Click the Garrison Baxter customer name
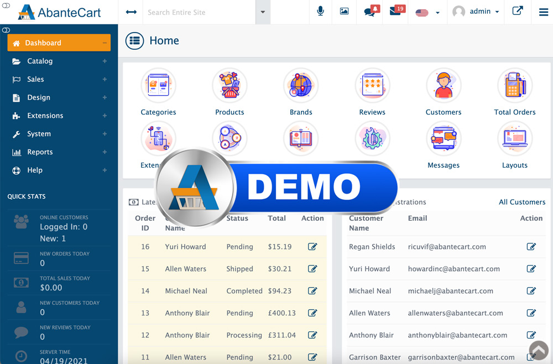Viewport: 553px width, 364px height. 375,357
